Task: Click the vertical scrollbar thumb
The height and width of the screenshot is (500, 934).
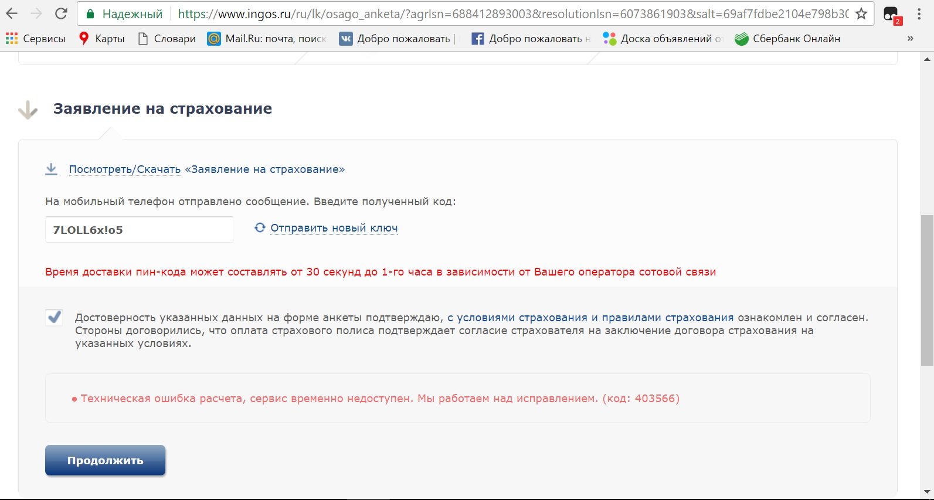Action: point(927,290)
